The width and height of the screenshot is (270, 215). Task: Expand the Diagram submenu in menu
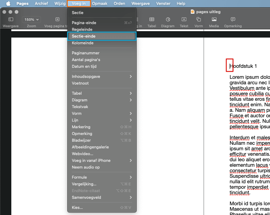pyautogui.click(x=131, y=100)
